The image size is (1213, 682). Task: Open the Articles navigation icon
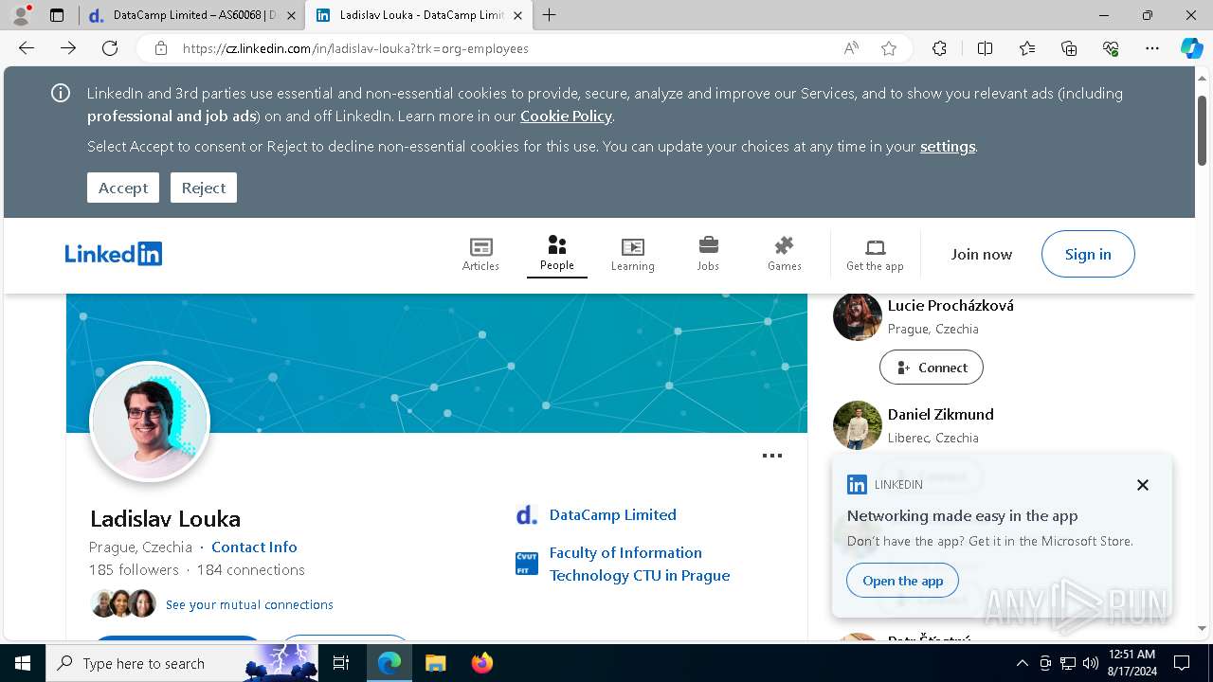pyautogui.click(x=480, y=254)
